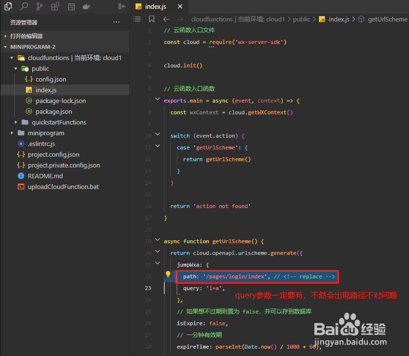The width and height of the screenshot is (409, 356).
Task: Open the Source Control branch icon
Action: point(40,6)
